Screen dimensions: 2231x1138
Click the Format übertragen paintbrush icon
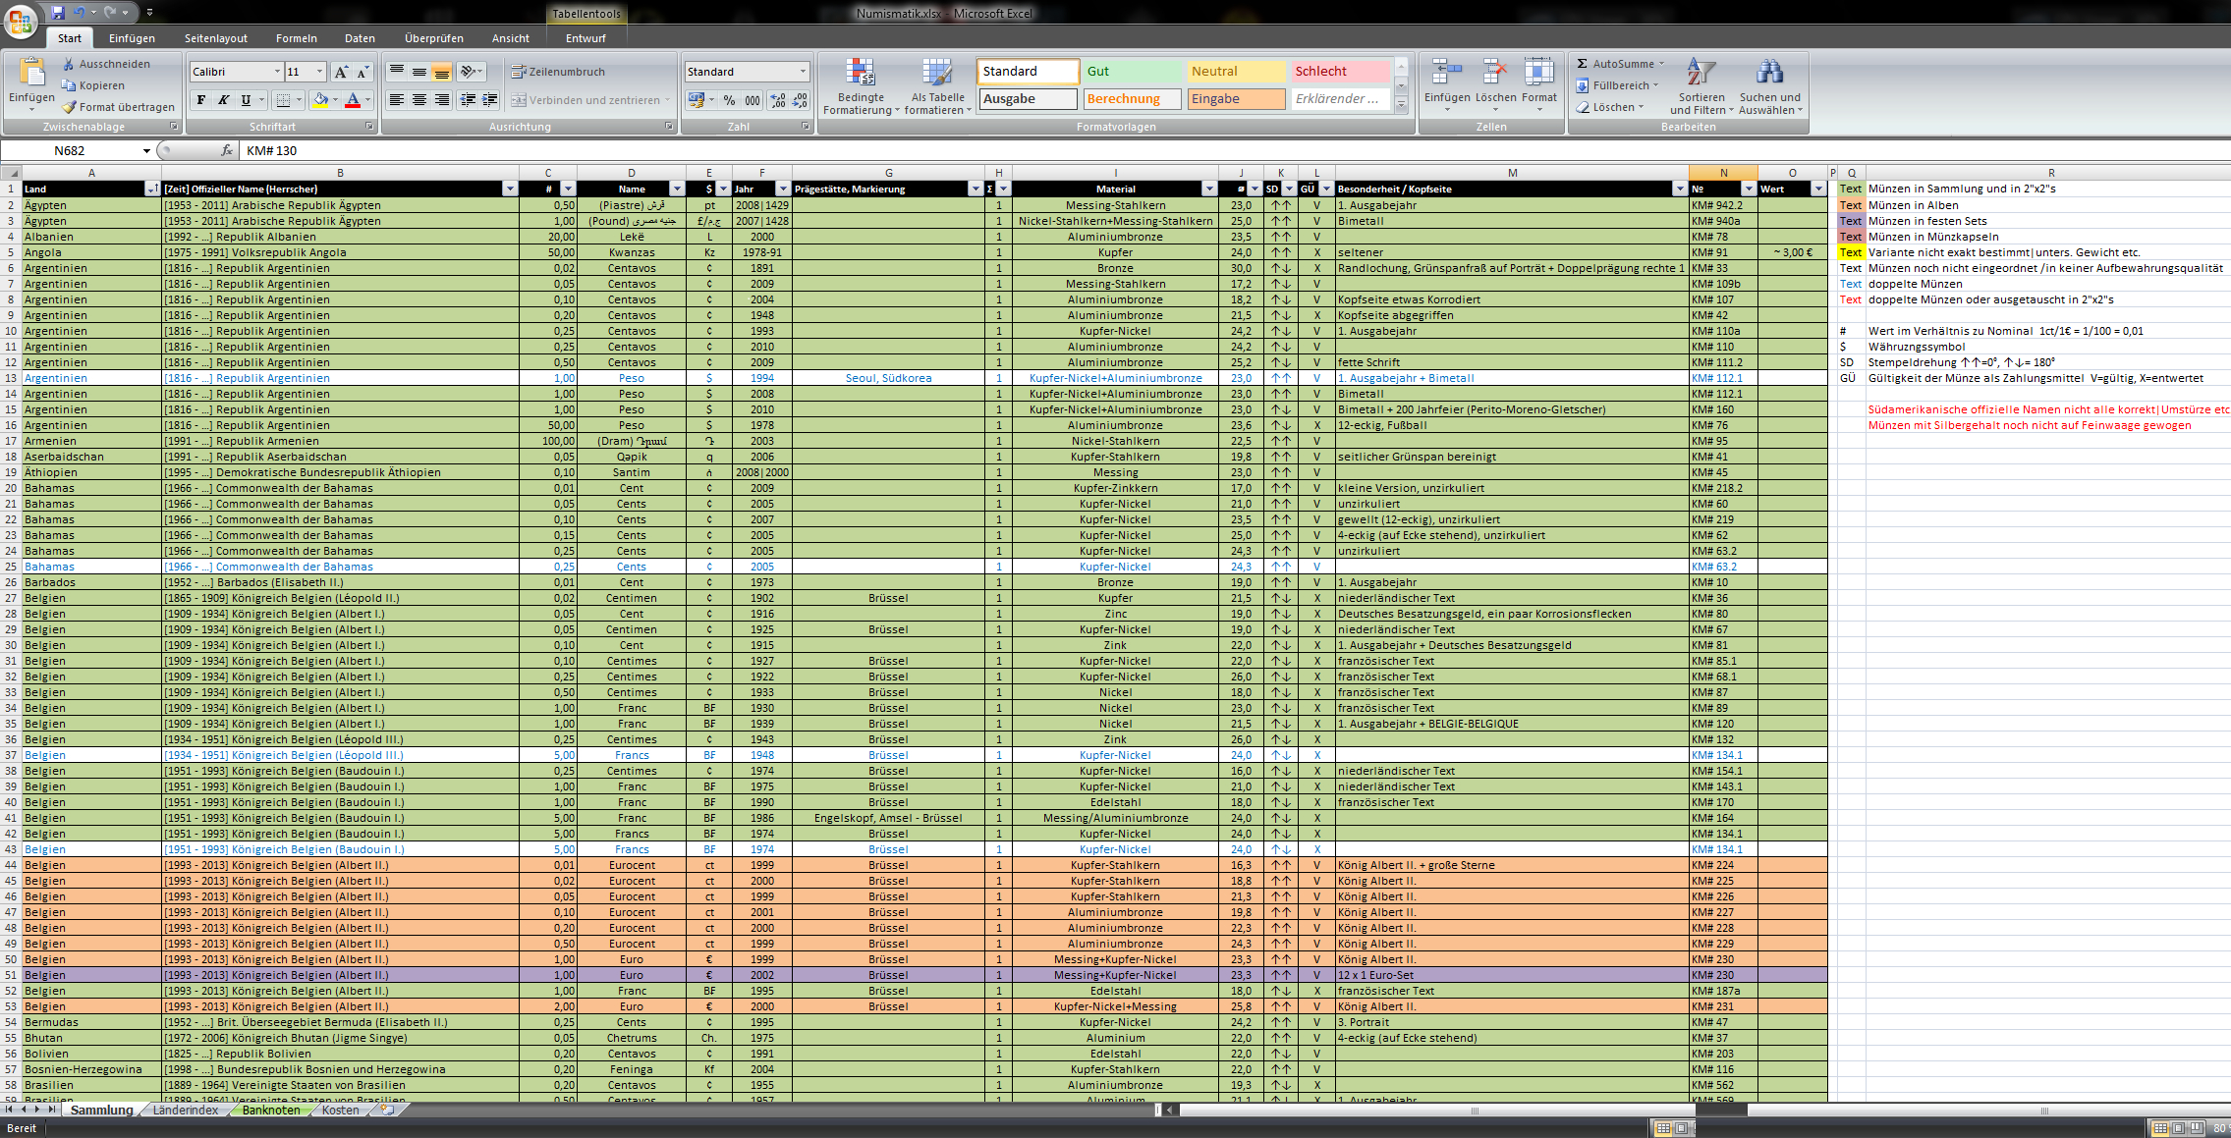[69, 107]
